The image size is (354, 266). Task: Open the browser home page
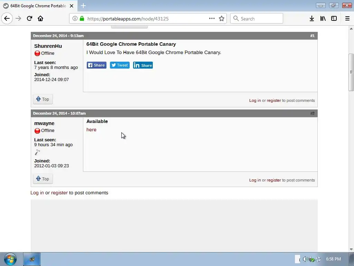coord(40,19)
